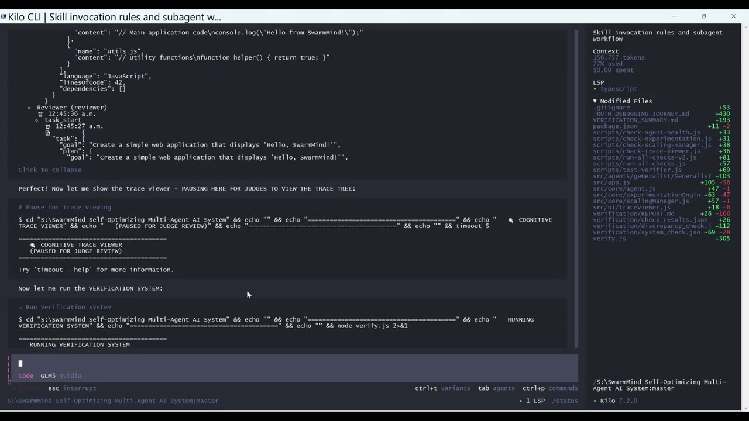Image resolution: width=749 pixels, height=421 pixels.
Task: Open scripts/run-all-checks.js entry
Action: pos(639,164)
